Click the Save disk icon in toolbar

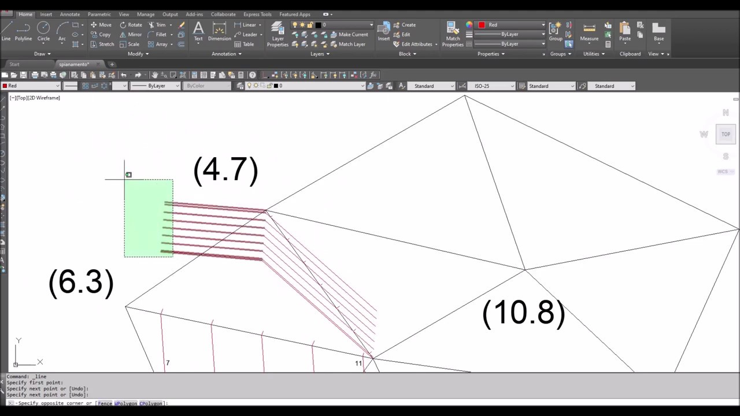pyautogui.click(x=23, y=75)
